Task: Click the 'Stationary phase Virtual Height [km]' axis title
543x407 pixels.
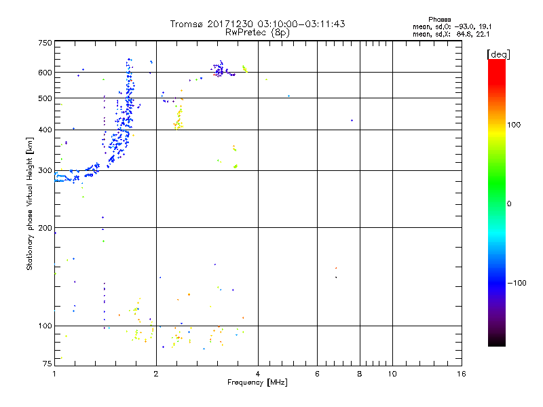Action: pos(29,203)
